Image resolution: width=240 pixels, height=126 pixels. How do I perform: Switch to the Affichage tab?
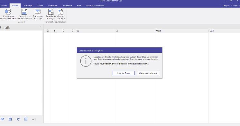(x=28, y=5)
